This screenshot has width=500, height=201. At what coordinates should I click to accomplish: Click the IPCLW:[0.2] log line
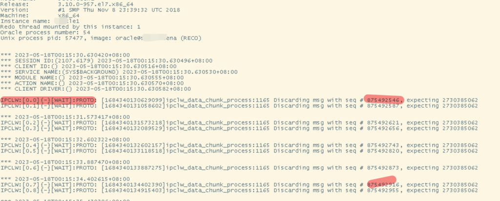pyautogui.click(x=239, y=122)
